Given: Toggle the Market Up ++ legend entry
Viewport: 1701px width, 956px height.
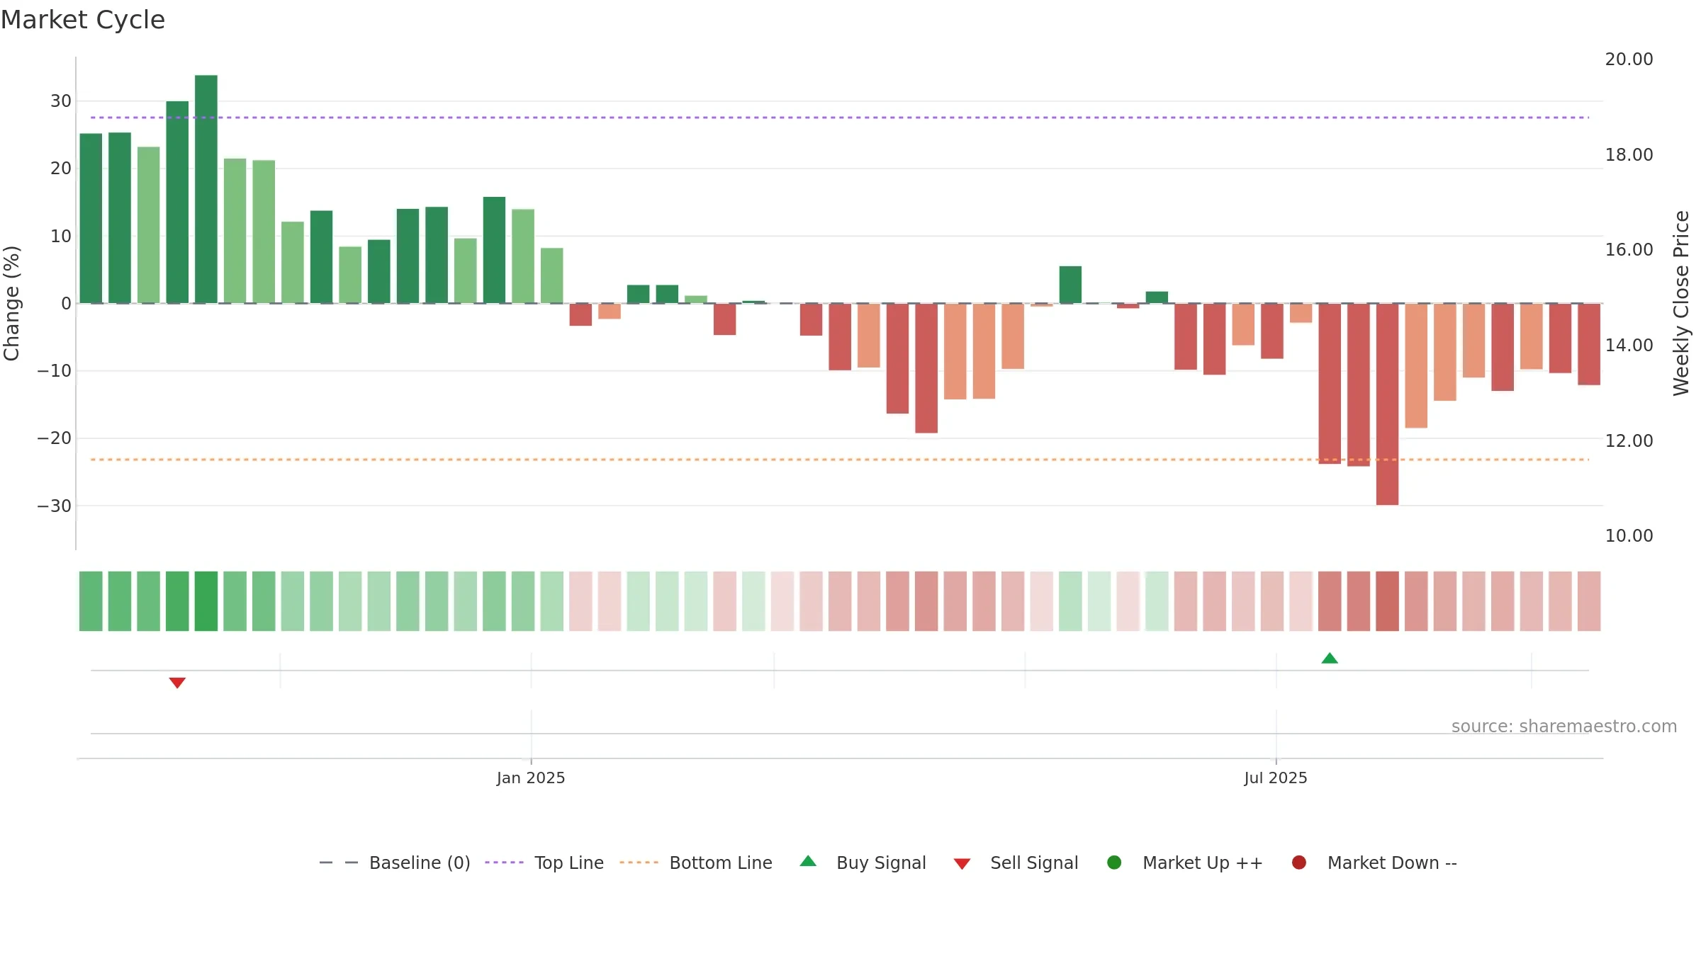Looking at the screenshot, I should pyautogui.click(x=1184, y=863).
